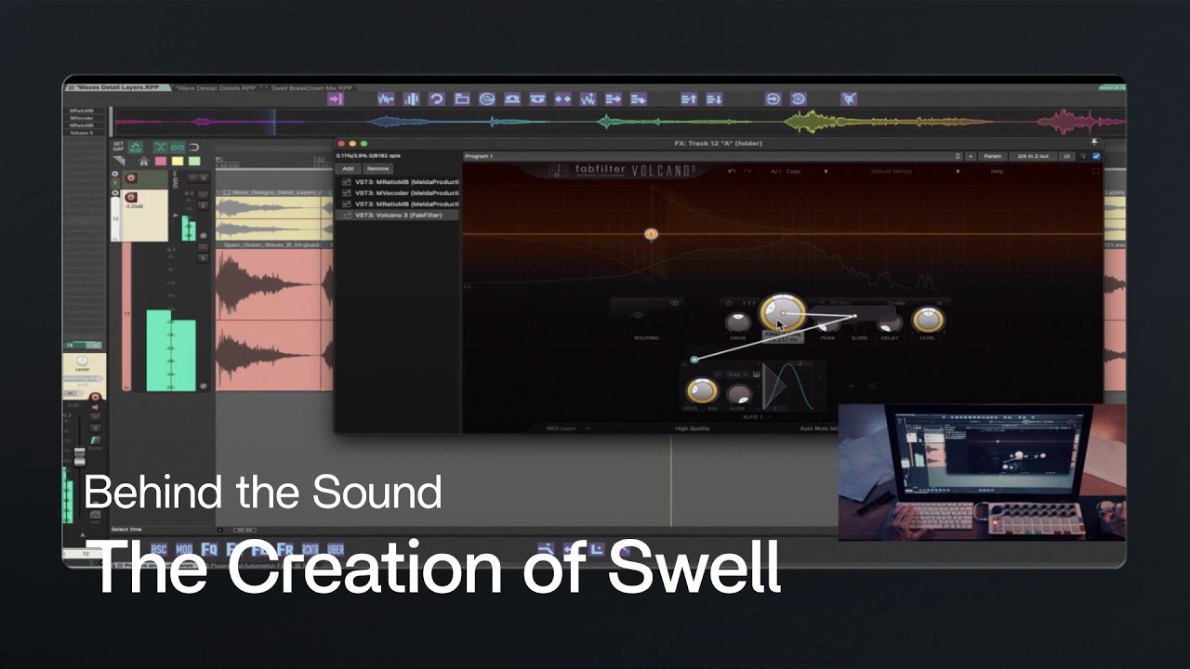Click the DRIVE knob in Volcano
1190x669 pixels.
point(737,321)
